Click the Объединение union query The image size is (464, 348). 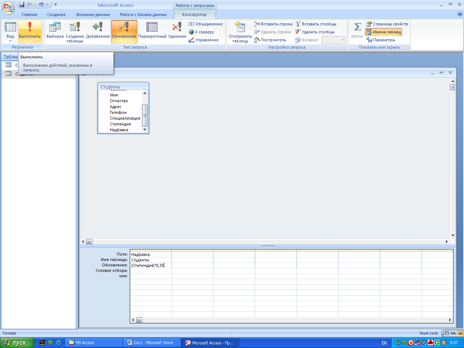206,24
